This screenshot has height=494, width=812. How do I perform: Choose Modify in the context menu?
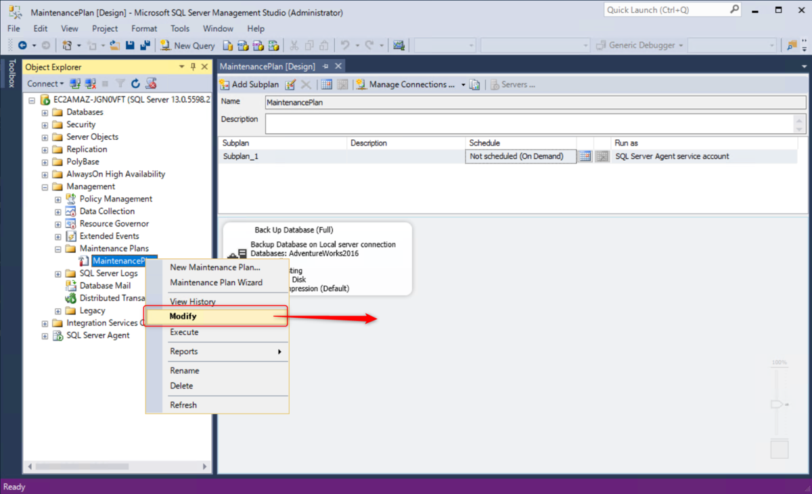point(217,316)
